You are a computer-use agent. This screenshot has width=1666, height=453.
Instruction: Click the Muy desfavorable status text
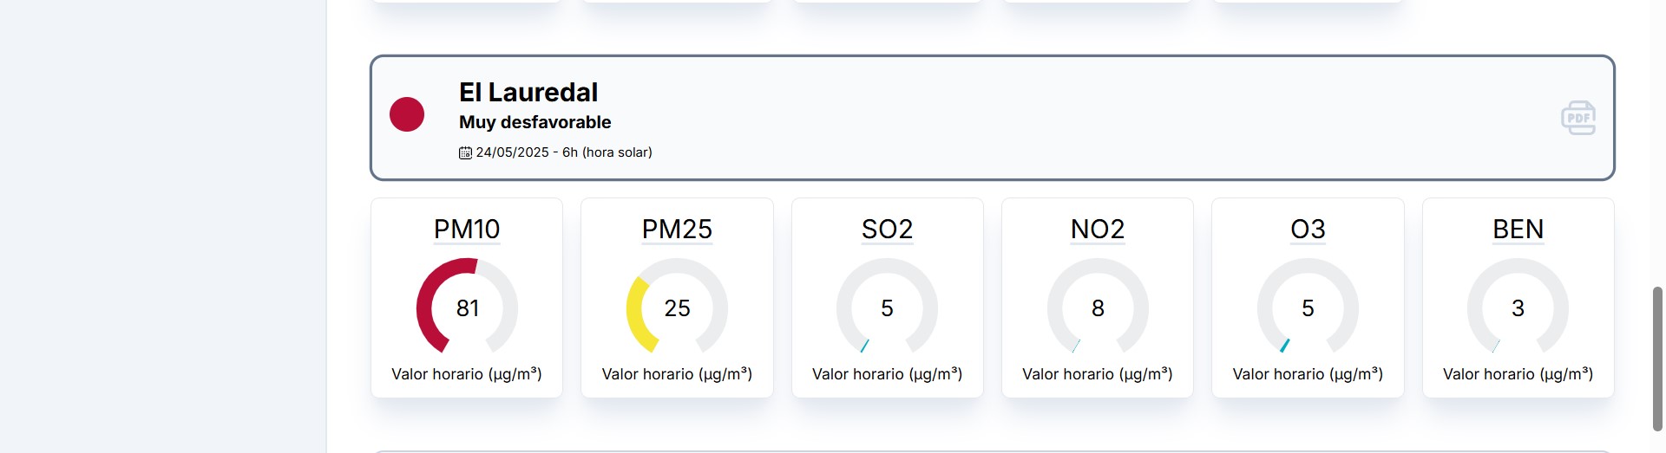coord(535,122)
